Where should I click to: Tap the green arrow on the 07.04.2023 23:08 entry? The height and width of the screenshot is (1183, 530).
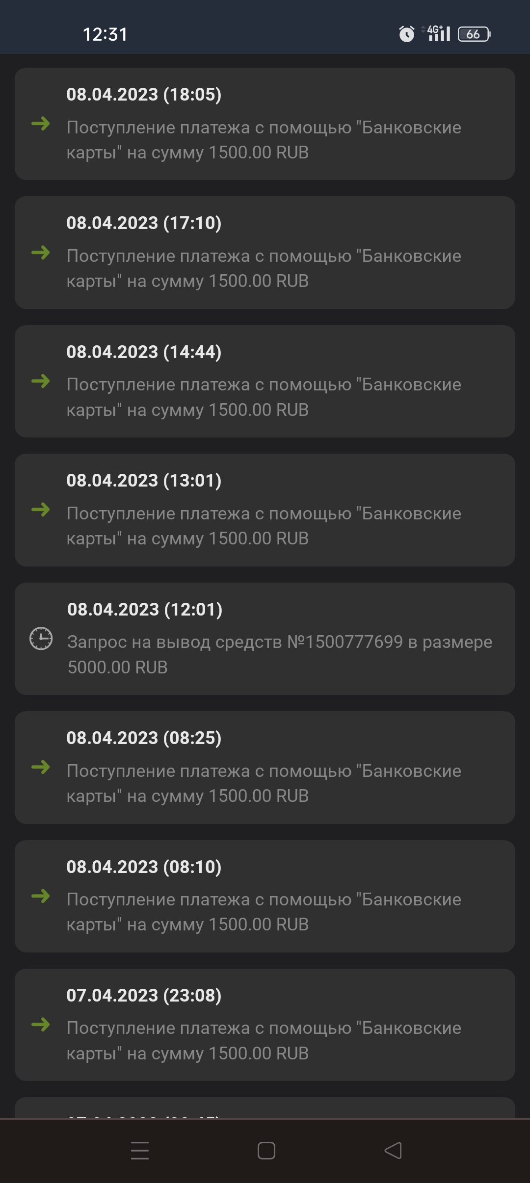click(41, 1025)
